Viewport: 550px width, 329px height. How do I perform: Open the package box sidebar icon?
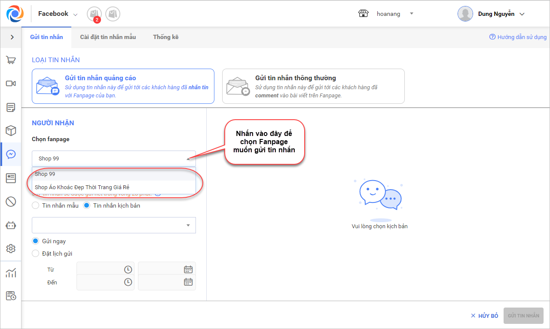pyautogui.click(x=11, y=130)
